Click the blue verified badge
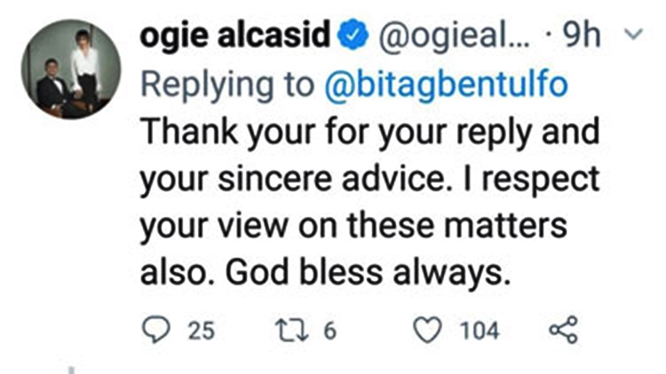This screenshot has width=666, height=374. [x=354, y=38]
